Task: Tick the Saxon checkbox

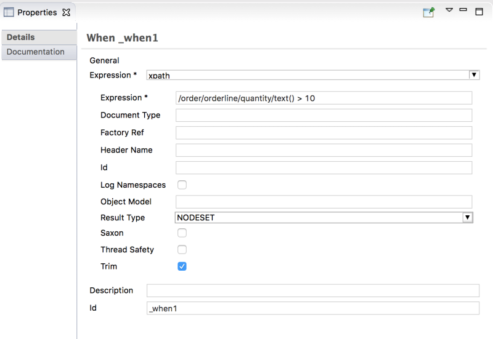Action: click(x=182, y=233)
